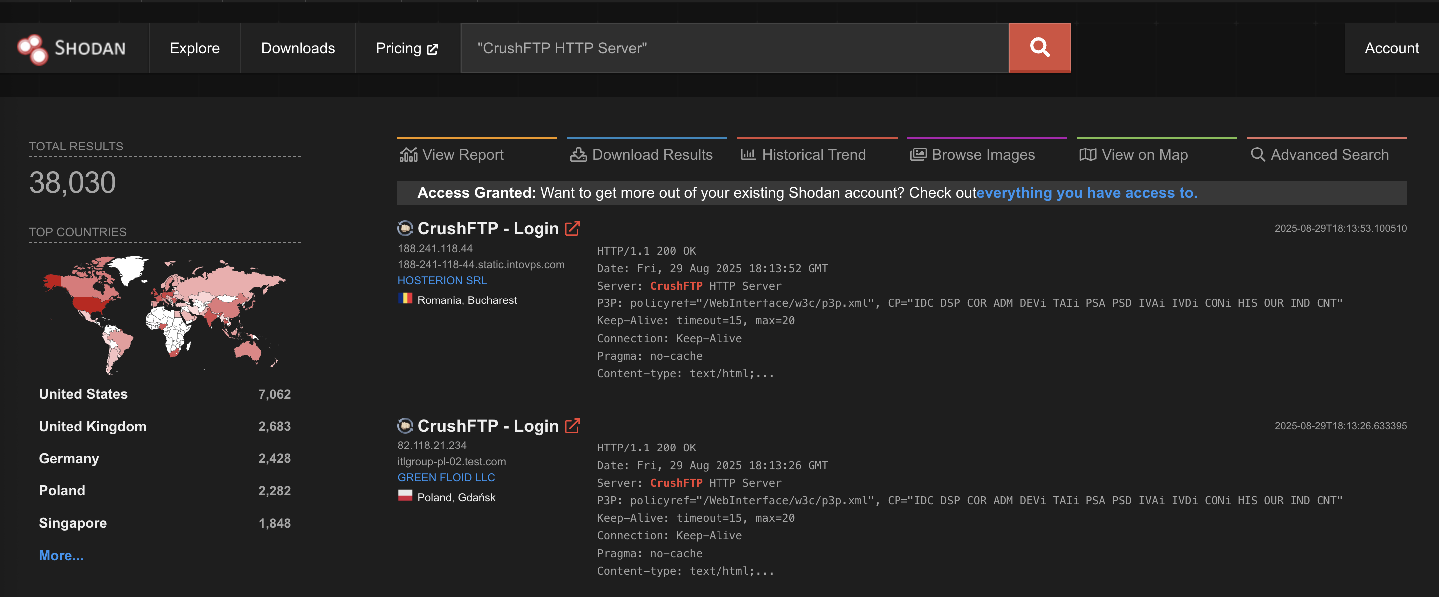The image size is (1439, 597).
Task: Click inside the search query input field
Action: [726, 48]
